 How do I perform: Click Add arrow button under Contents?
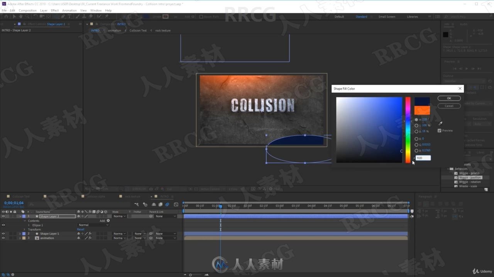pos(108,220)
